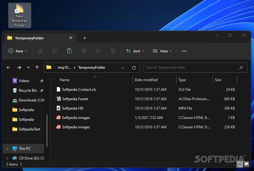Open Downloads network location in sidebar
The width and height of the screenshot is (254, 171).
pyautogui.click(x=28, y=100)
